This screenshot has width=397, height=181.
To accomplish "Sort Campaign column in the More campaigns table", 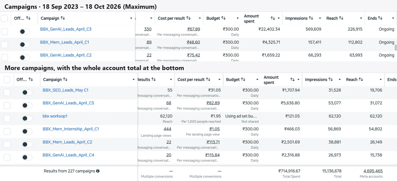I will pos(65,79).
